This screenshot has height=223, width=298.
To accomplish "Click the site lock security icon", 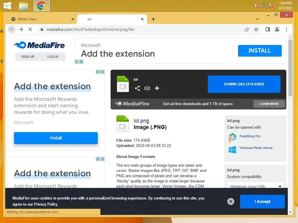I will pyautogui.click(x=42, y=29).
